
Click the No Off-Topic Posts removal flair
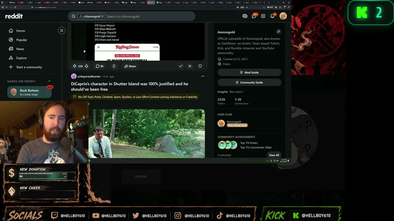coord(135,97)
